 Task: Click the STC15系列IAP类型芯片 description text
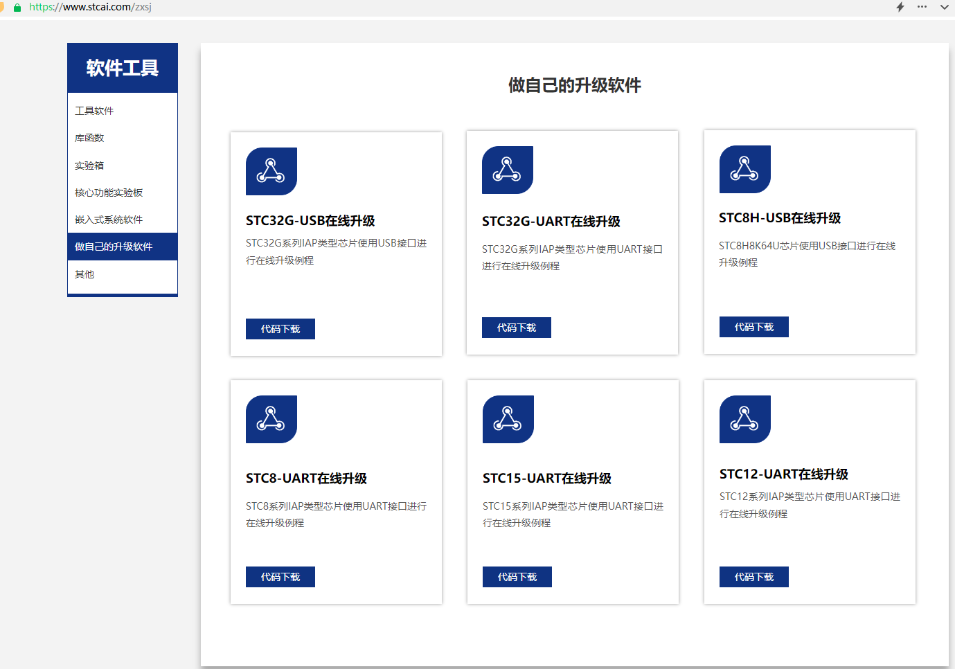click(x=573, y=515)
